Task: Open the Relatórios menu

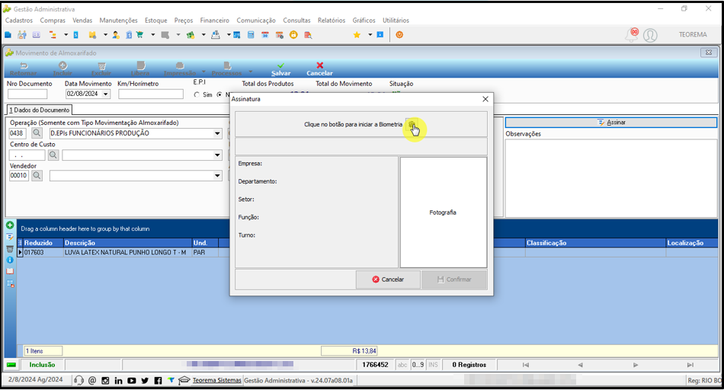Action: 332,21
